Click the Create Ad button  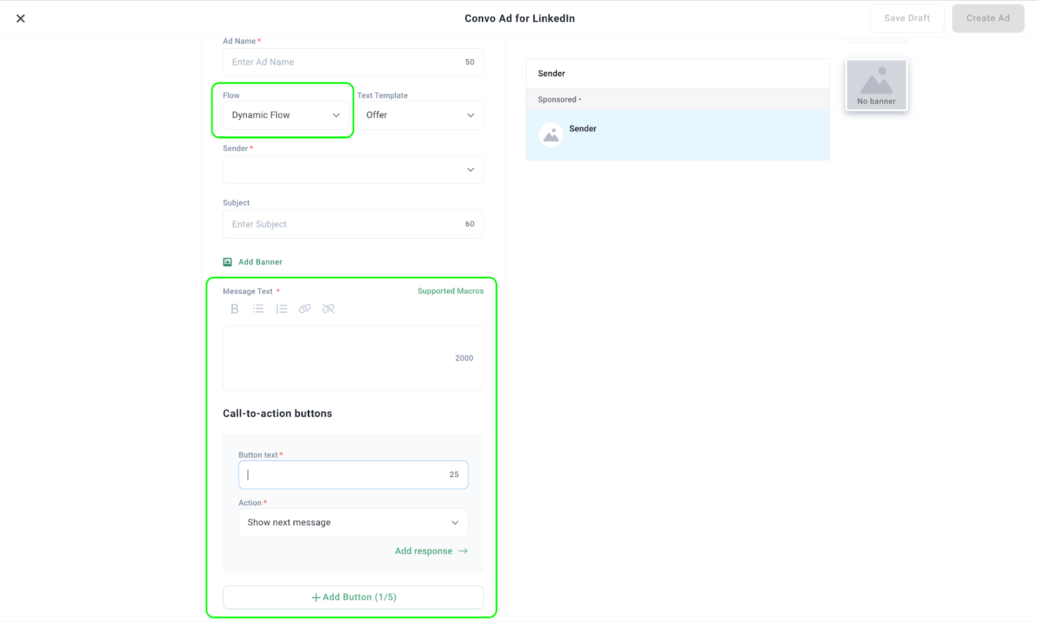(988, 18)
